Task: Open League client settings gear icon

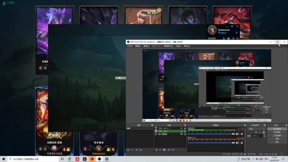Action: point(232,26)
